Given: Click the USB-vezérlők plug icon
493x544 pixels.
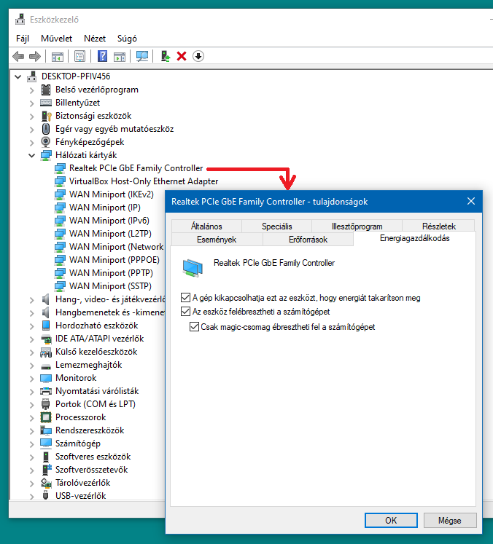Looking at the screenshot, I should coord(45,495).
